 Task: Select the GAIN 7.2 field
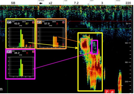(76, 3)
